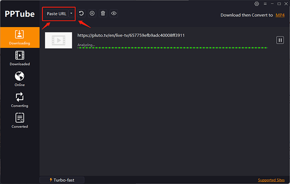The width and height of the screenshot is (290, 184).
Task: Expand the Paste URL dropdown arrow
Action: (71, 14)
